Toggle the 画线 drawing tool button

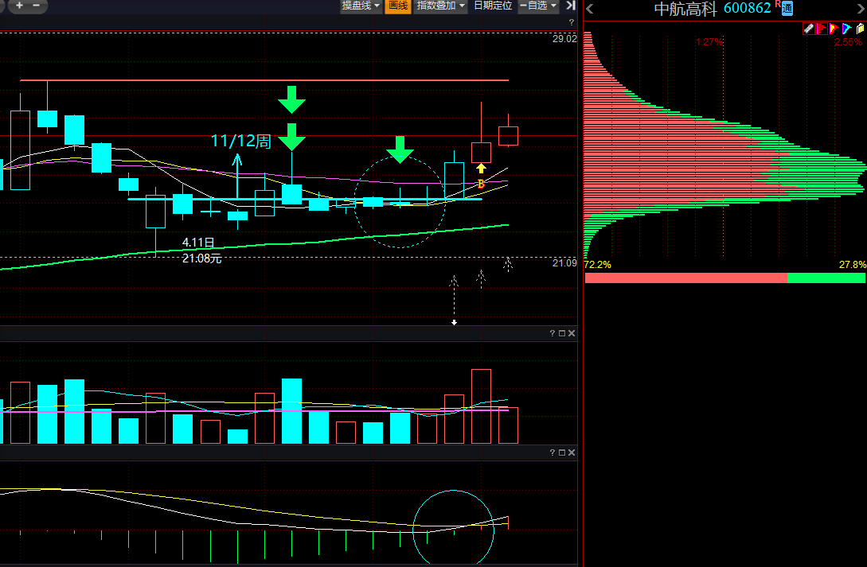coord(397,6)
